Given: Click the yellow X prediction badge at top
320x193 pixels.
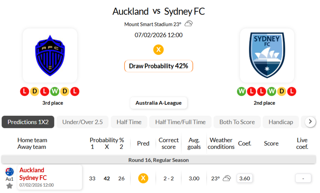Looking at the screenshot, I should pos(158,49).
